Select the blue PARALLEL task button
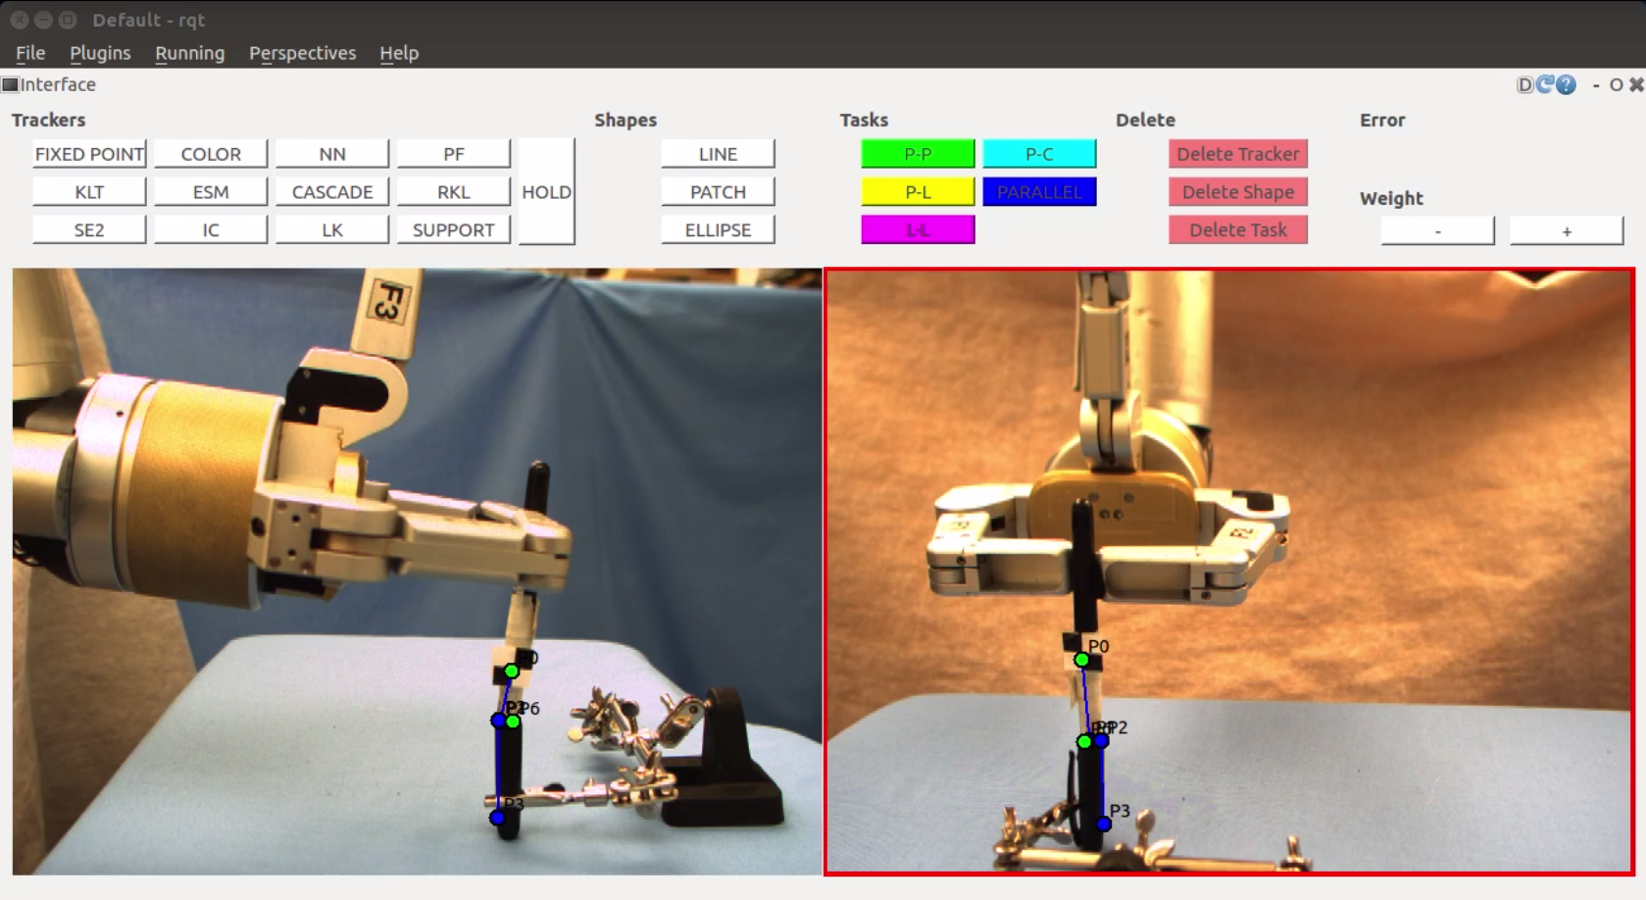 1039,192
